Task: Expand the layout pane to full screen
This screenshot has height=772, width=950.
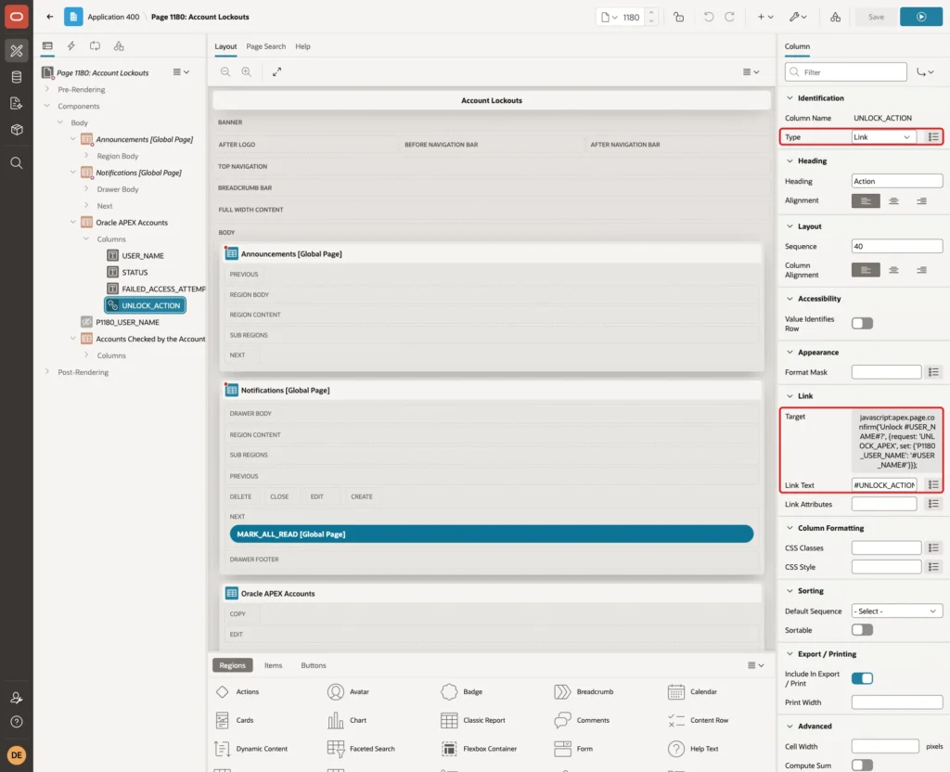Action: tap(276, 71)
